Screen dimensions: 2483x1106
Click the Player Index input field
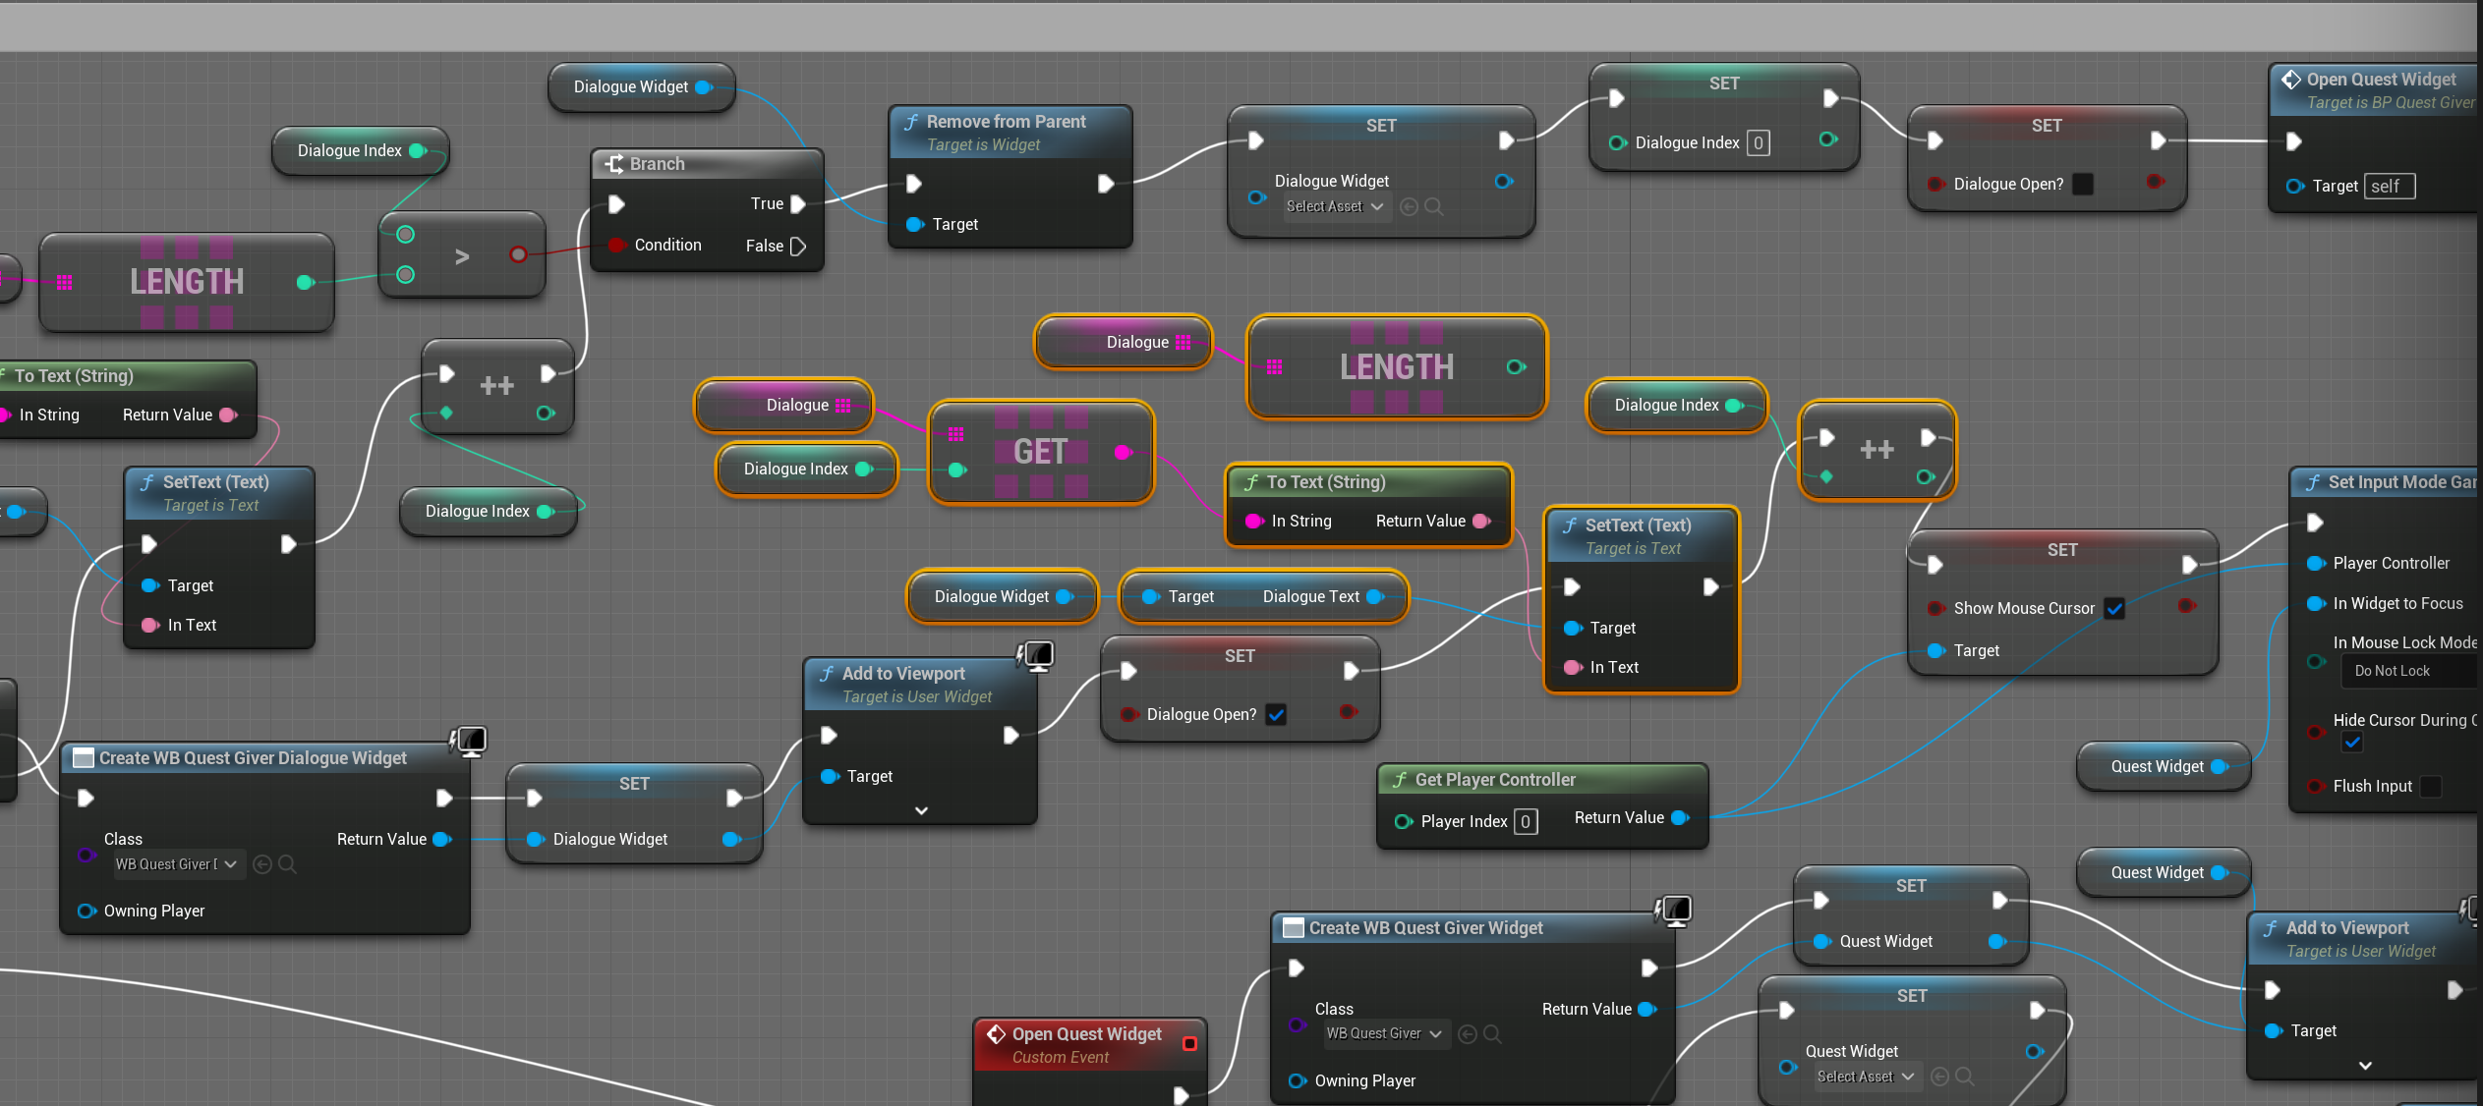pyautogui.click(x=1525, y=821)
